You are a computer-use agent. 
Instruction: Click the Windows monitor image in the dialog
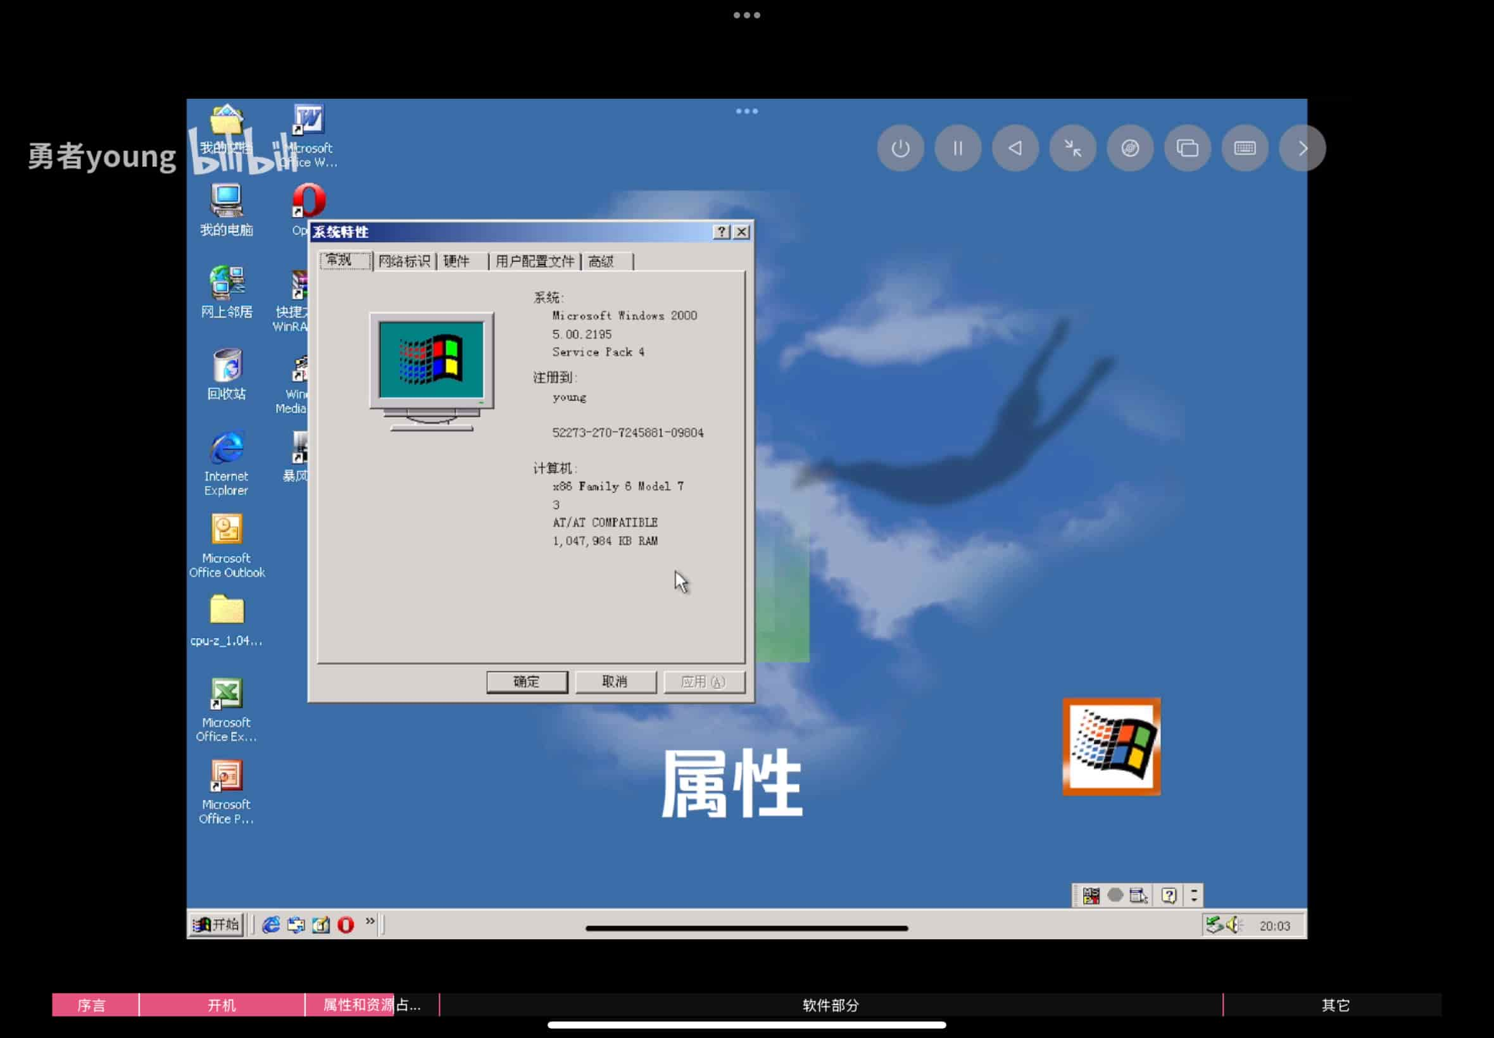[x=432, y=372]
